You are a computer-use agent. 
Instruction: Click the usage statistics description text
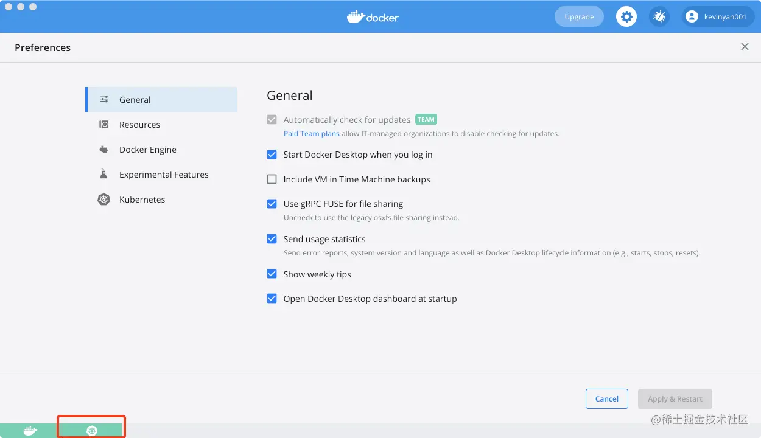492,252
